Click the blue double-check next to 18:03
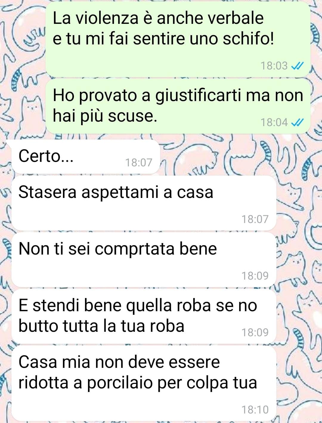 297,66
